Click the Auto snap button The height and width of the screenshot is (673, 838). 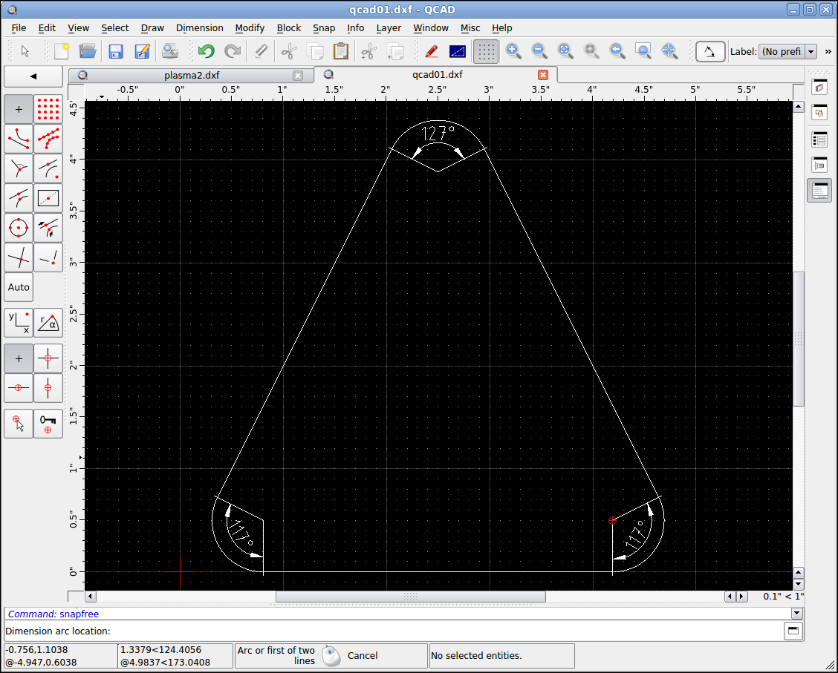click(x=19, y=287)
